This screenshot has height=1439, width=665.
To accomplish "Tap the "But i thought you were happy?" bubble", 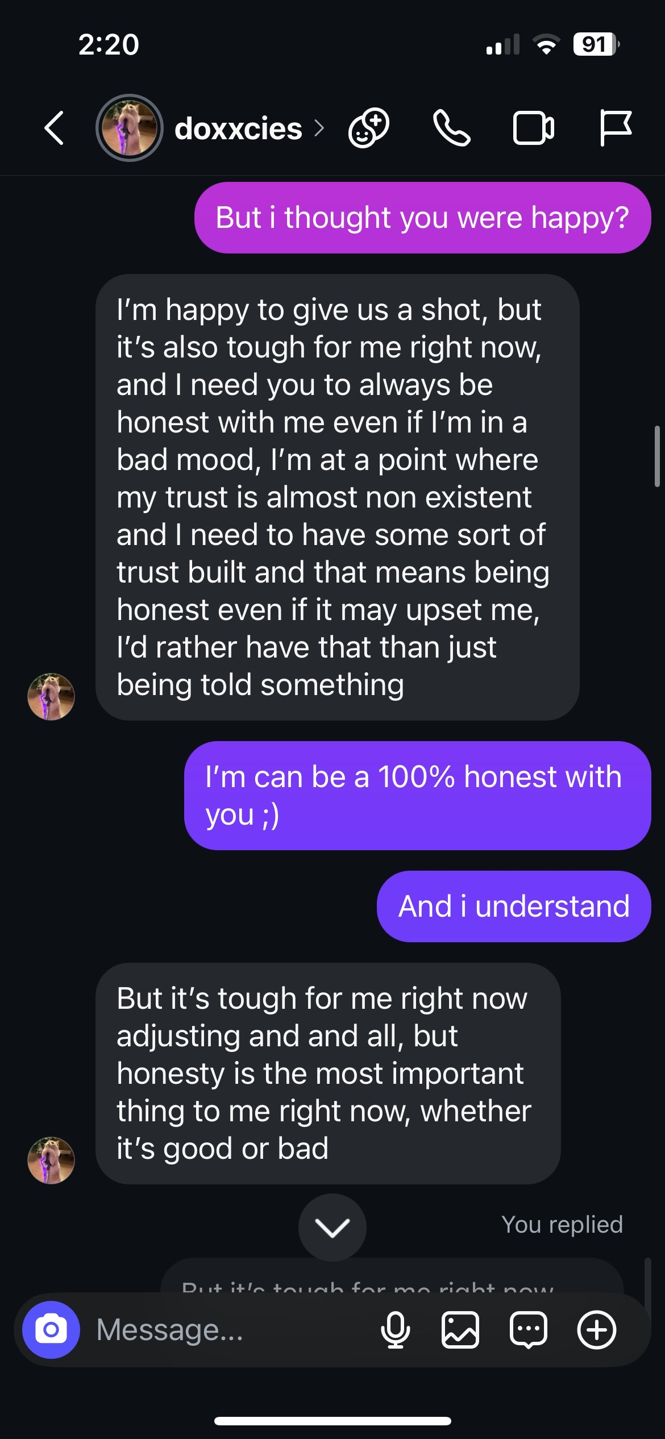I will coord(422,218).
